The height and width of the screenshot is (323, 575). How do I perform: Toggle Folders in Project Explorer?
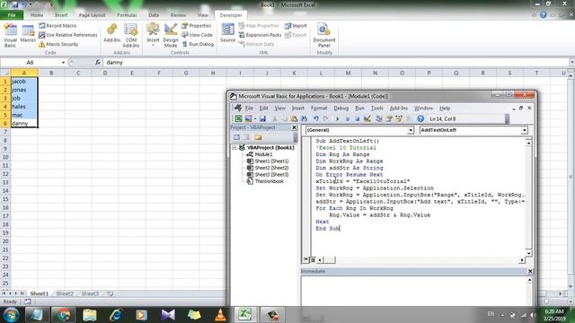(x=258, y=137)
